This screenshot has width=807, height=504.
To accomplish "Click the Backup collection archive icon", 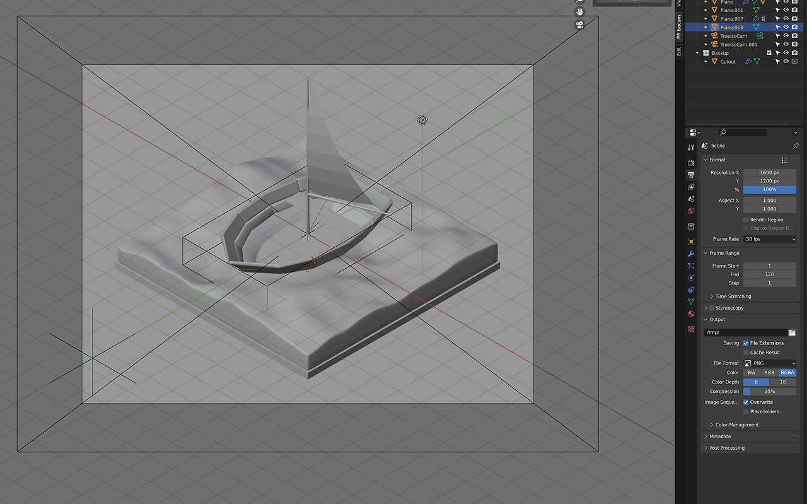I will point(705,53).
